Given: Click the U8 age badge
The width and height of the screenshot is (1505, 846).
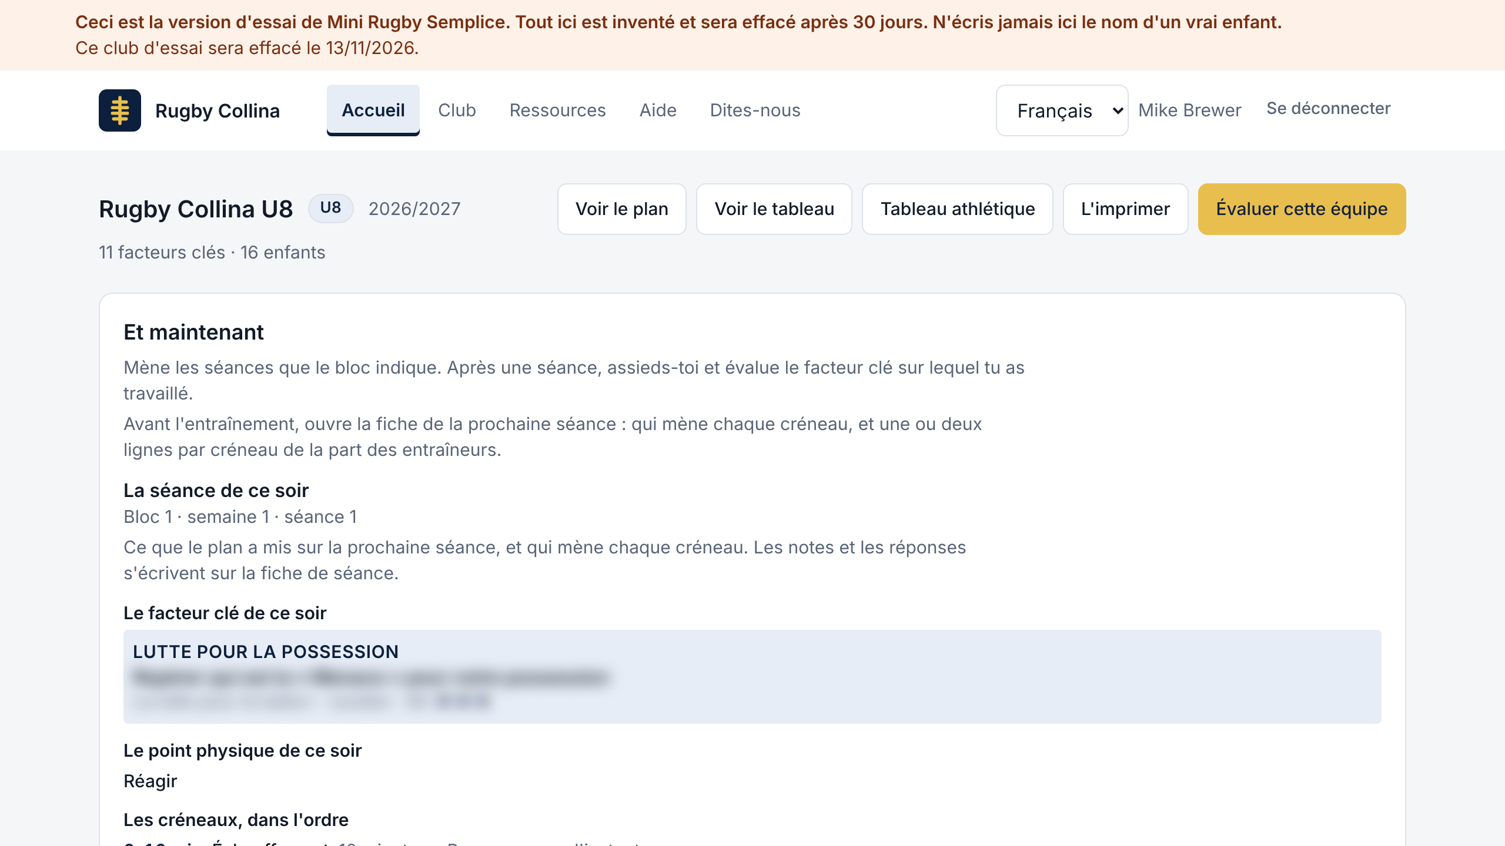Looking at the screenshot, I should pyautogui.click(x=330, y=208).
